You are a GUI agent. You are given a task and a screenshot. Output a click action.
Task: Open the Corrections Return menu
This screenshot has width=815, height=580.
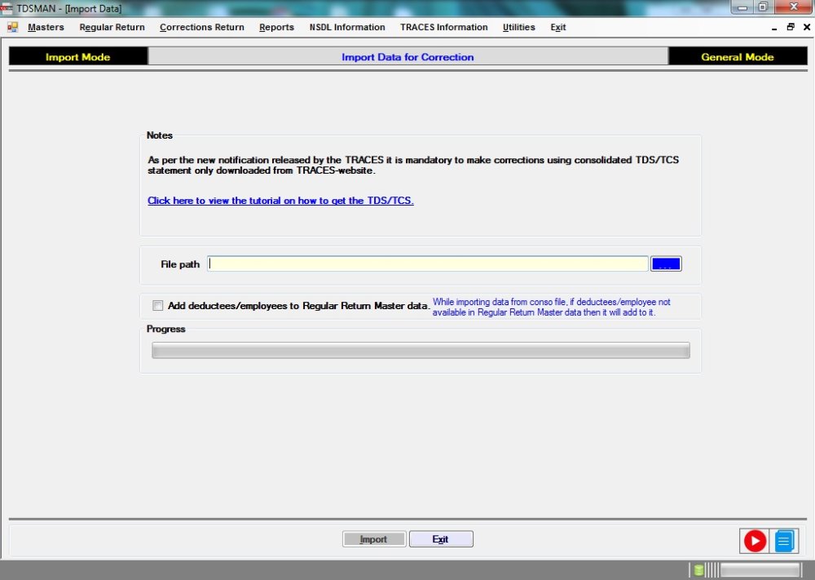pyautogui.click(x=201, y=27)
